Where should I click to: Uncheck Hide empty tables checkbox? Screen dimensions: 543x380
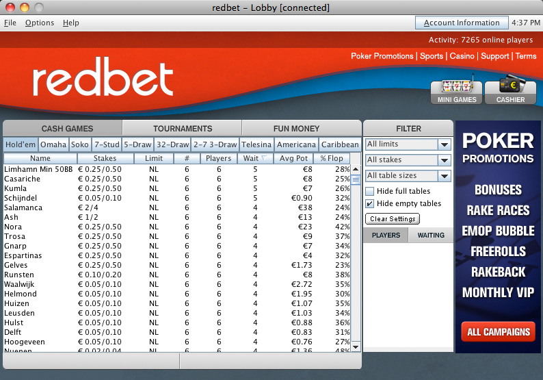click(370, 203)
